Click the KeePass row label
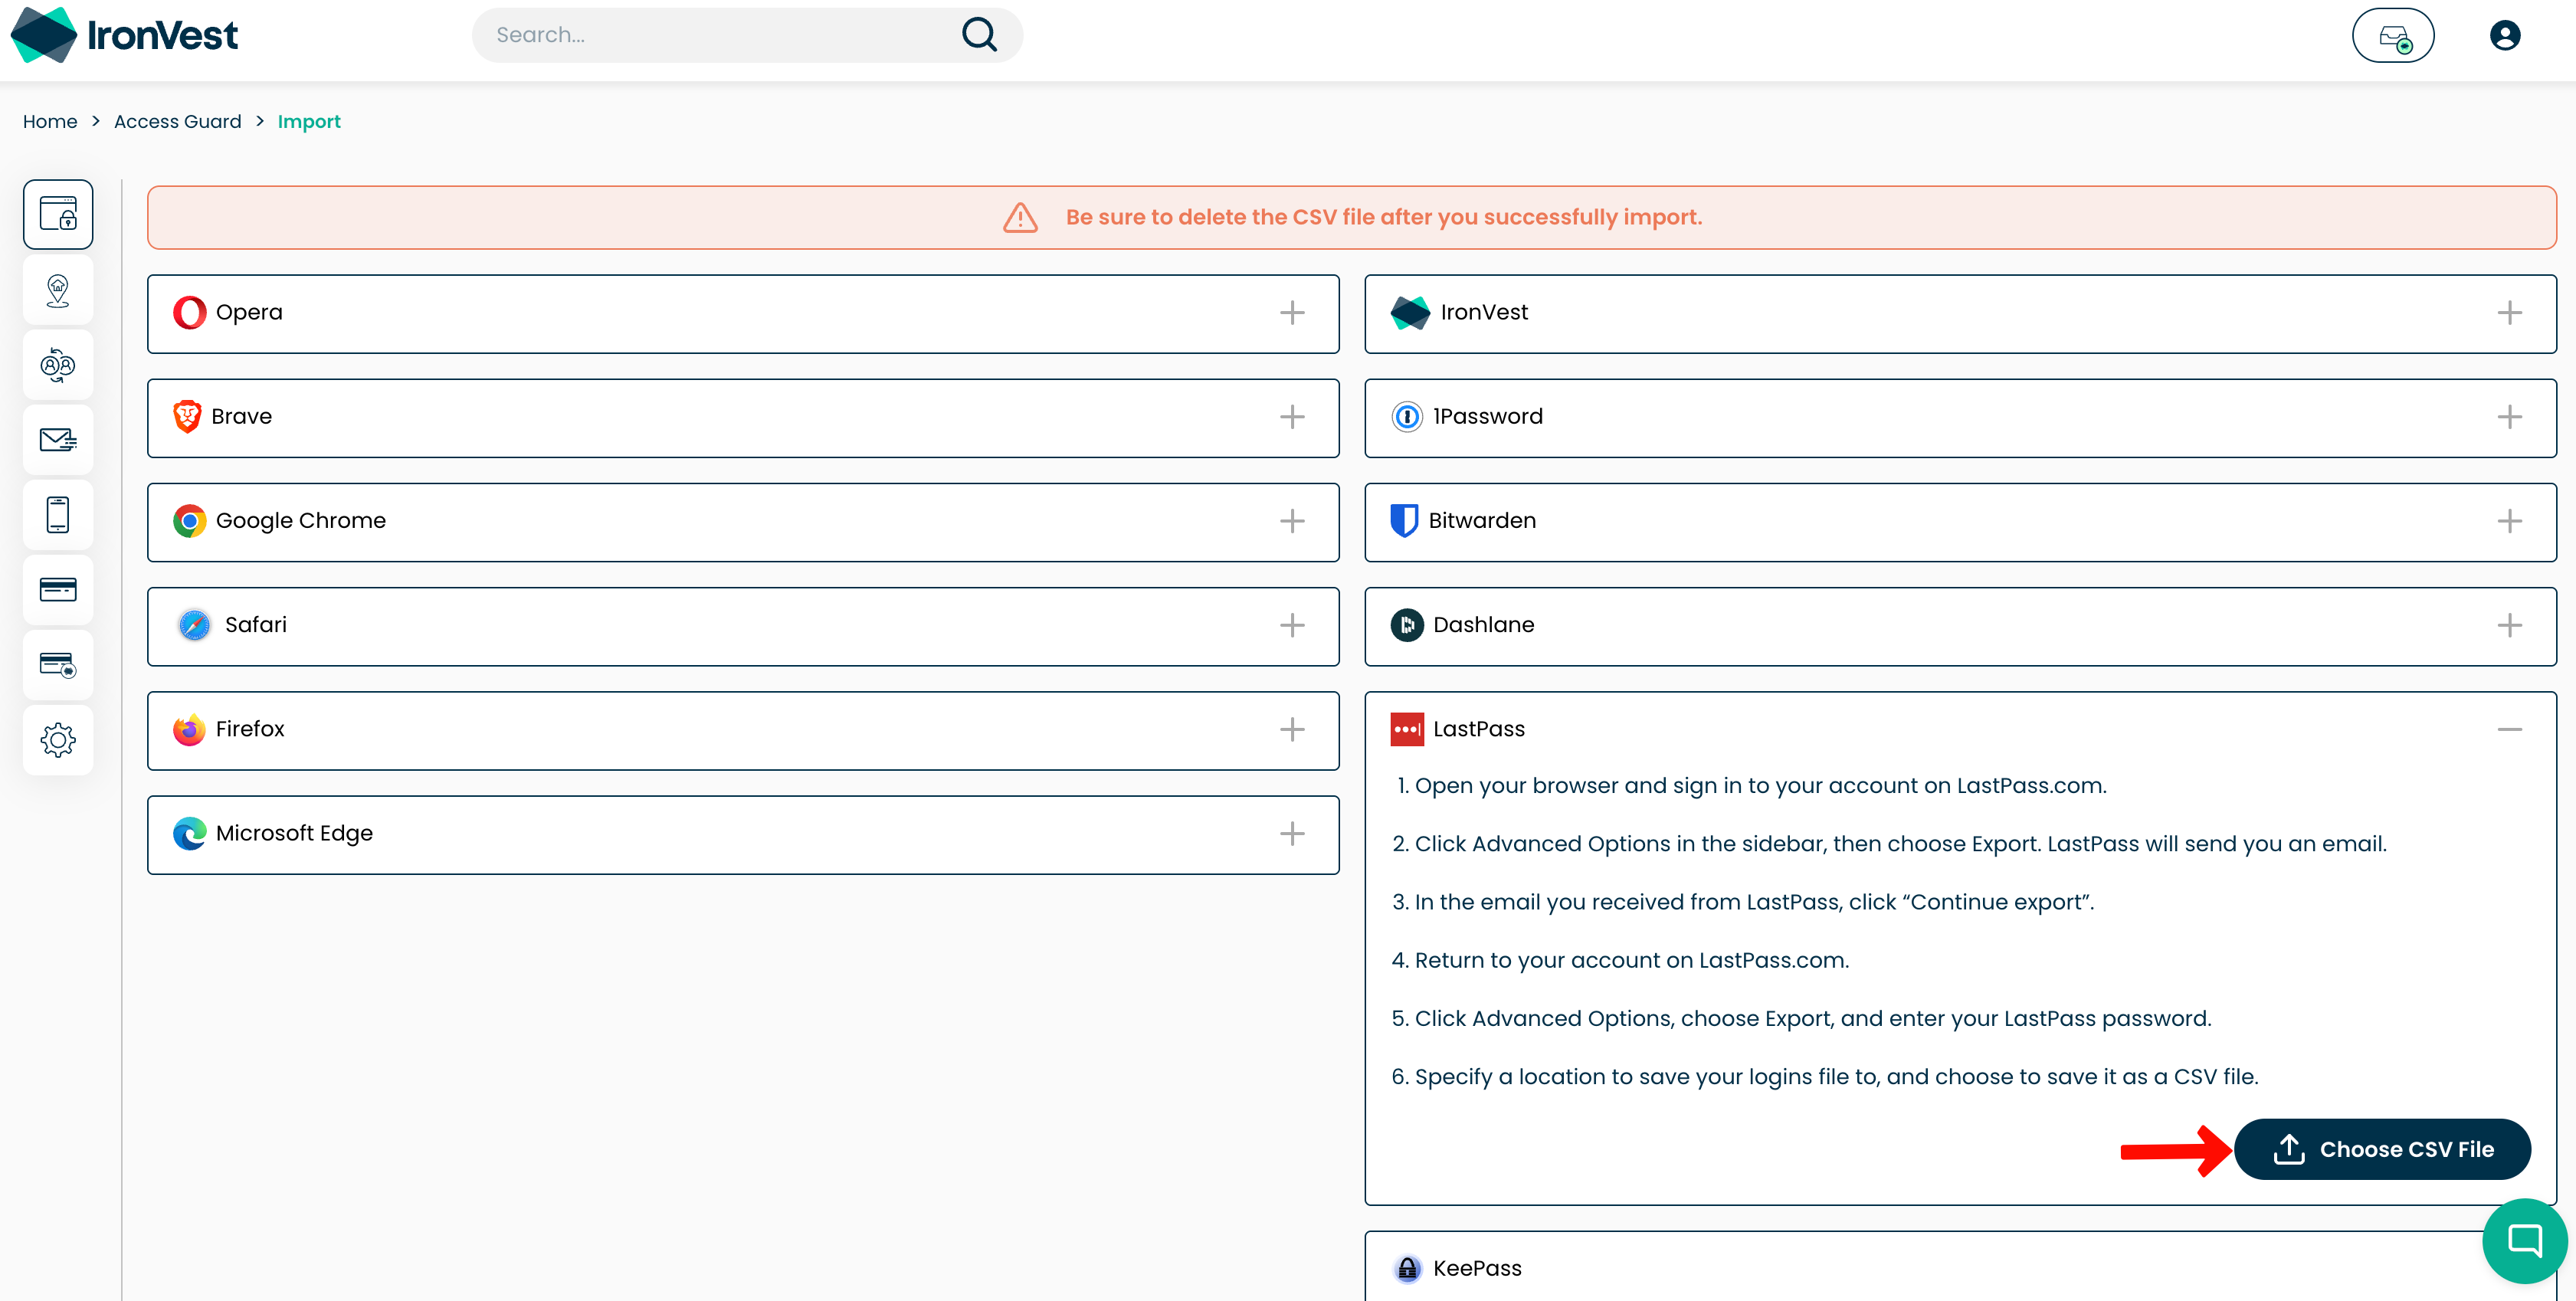This screenshot has width=2576, height=1301. [1477, 1268]
